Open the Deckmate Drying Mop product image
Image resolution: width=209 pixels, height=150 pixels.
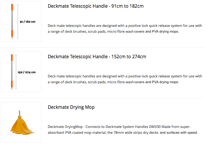click(21, 122)
